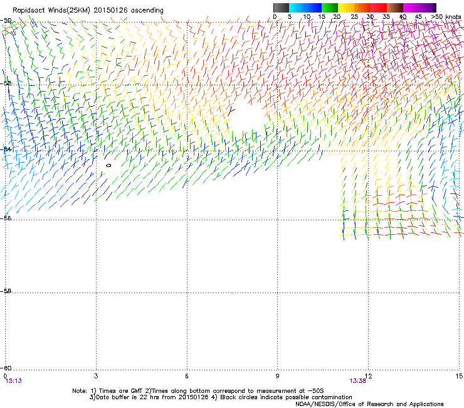This screenshot has width=464, height=408.
Task: Click the purple '15:13' swath time label
Action: tap(14, 381)
